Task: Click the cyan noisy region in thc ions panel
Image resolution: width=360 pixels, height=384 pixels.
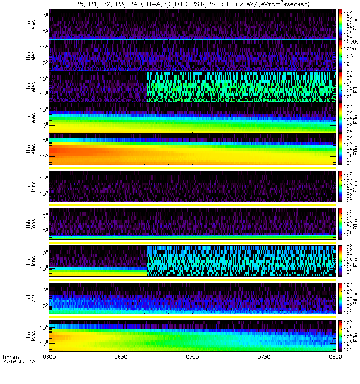Action: click(241, 261)
